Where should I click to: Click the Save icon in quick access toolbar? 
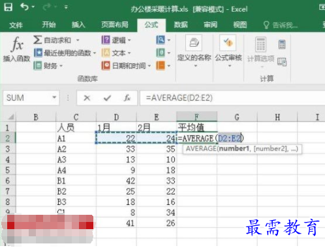click(8, 7)
